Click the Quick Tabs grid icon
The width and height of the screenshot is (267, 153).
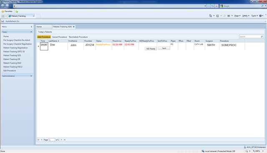point(3,16)
